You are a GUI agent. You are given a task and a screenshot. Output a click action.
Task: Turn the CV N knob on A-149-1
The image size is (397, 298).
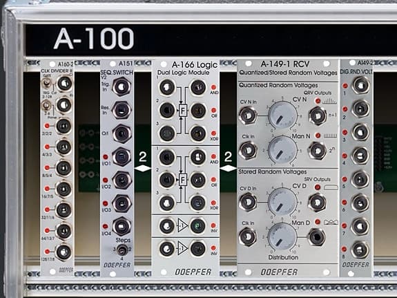282,115
